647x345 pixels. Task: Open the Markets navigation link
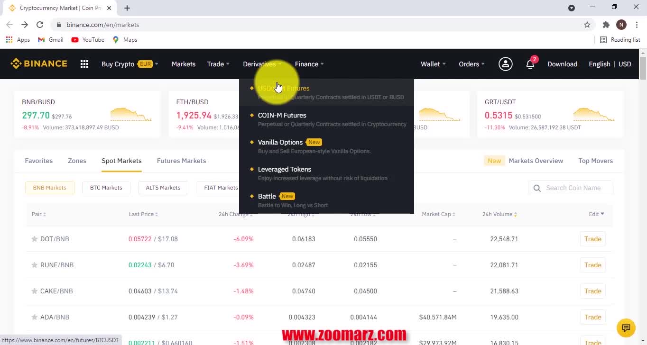(184, 64)
